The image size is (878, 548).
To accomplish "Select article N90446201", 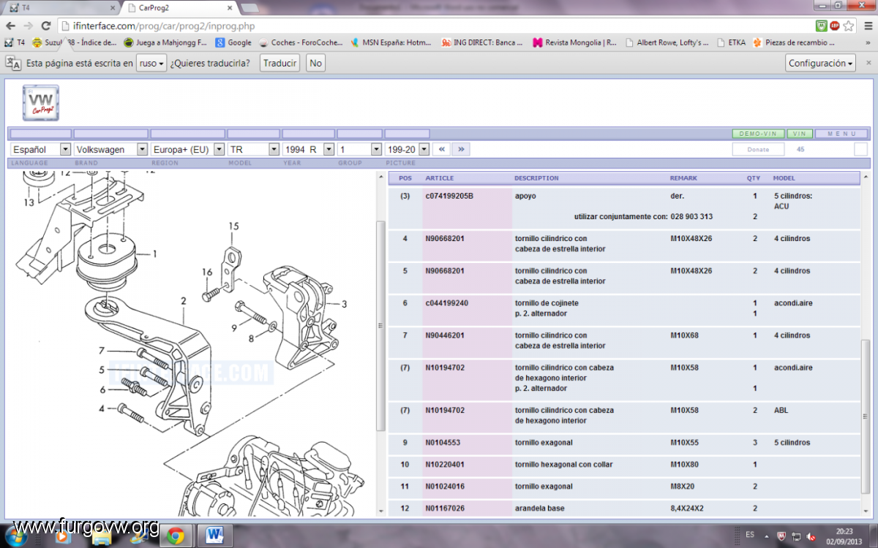I will (444, 335).
